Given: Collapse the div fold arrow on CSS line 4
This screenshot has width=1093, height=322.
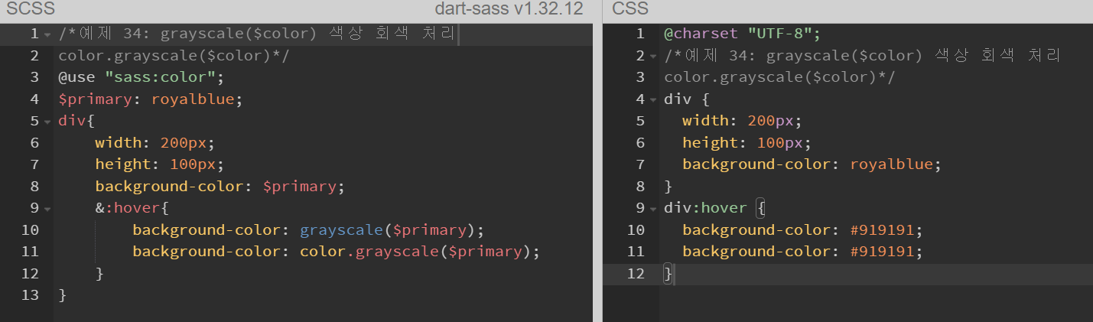Looking at the screenshot, I should (652, 100).
